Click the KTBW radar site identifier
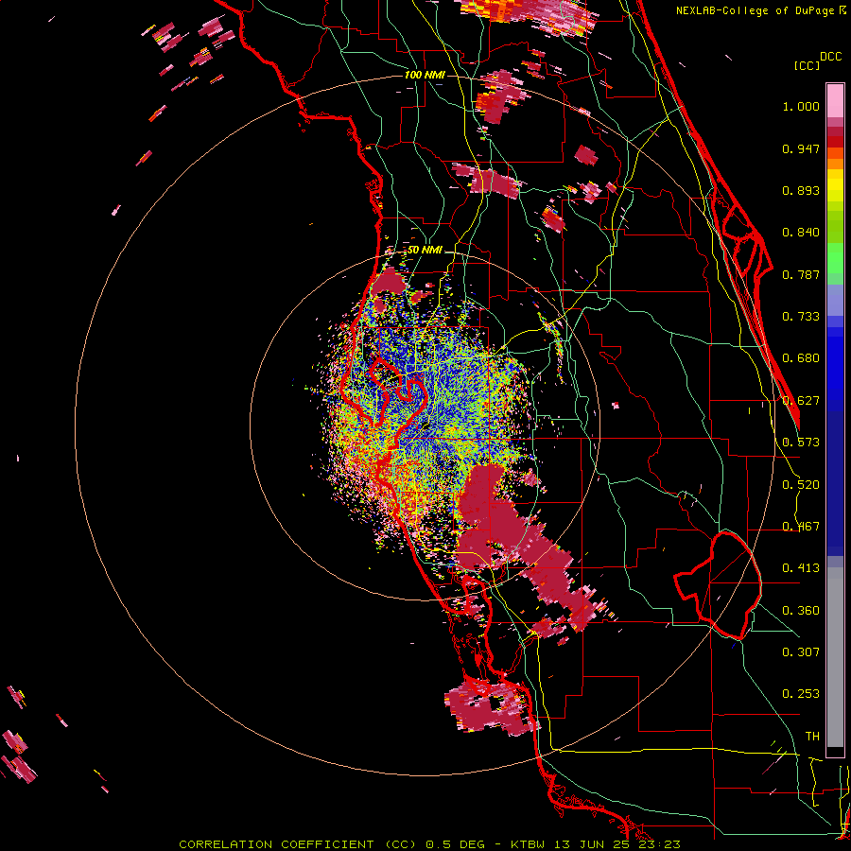This screenshot has width=851, height=851. coord(530,844)
